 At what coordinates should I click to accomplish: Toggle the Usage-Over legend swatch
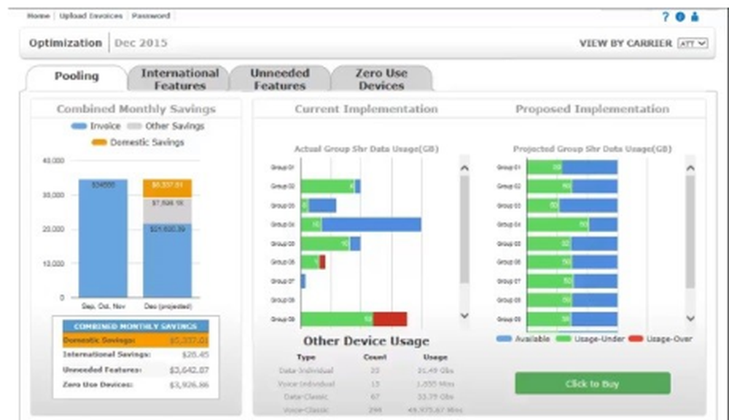636,338
